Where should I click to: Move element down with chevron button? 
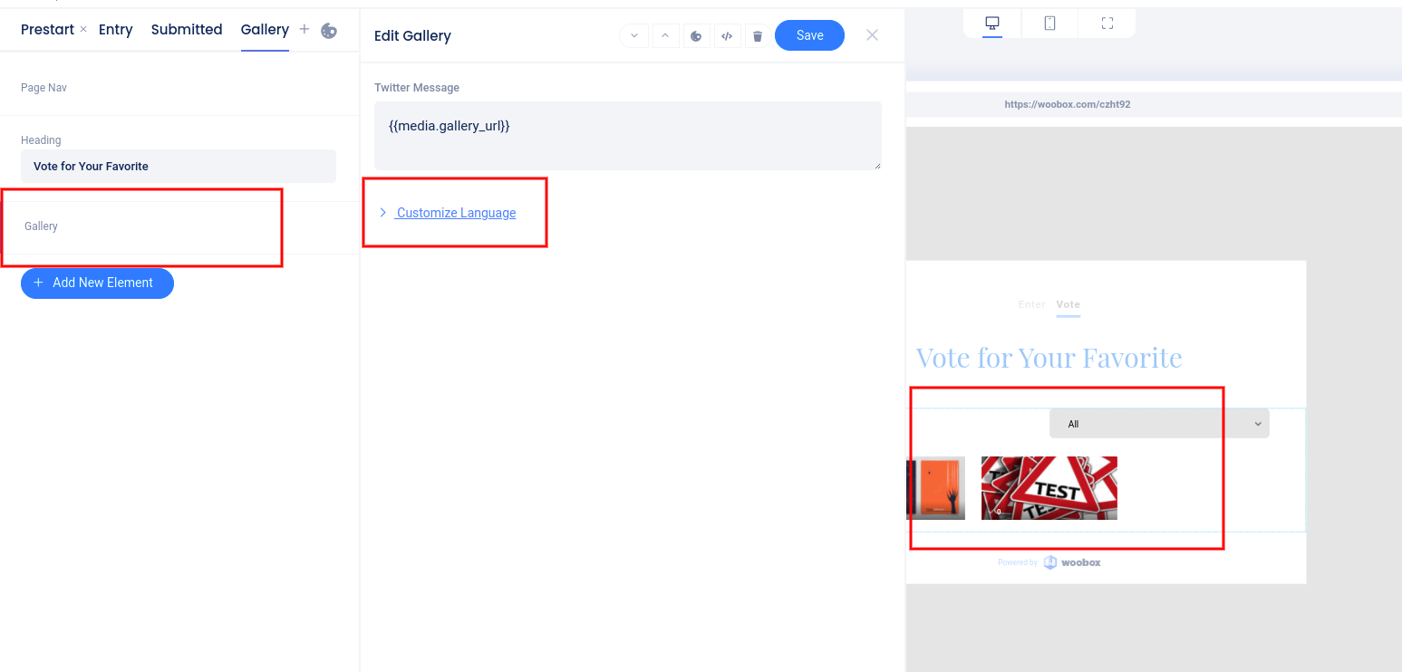634,35
